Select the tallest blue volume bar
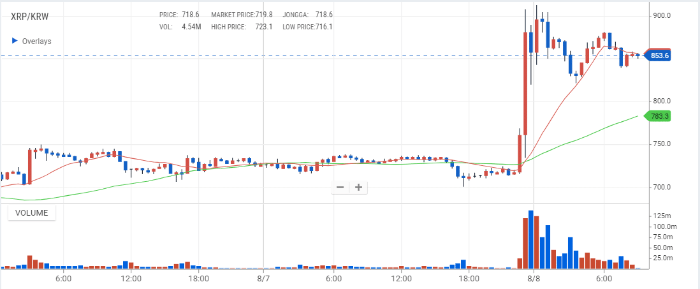This screenshot has height=289, width=700. click(530, 239)
